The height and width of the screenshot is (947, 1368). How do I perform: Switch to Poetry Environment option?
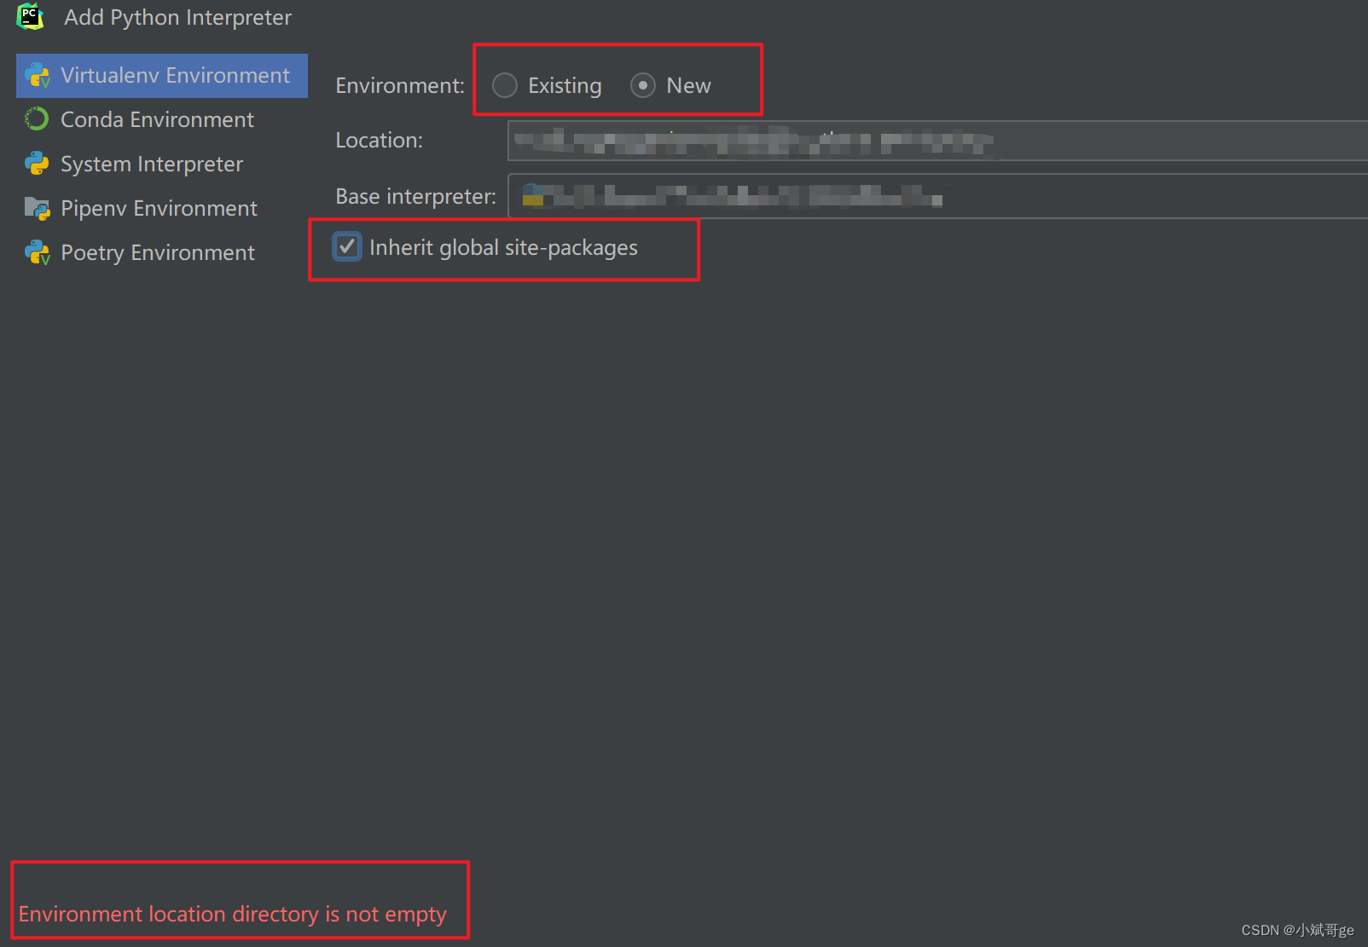pos(162,253)
